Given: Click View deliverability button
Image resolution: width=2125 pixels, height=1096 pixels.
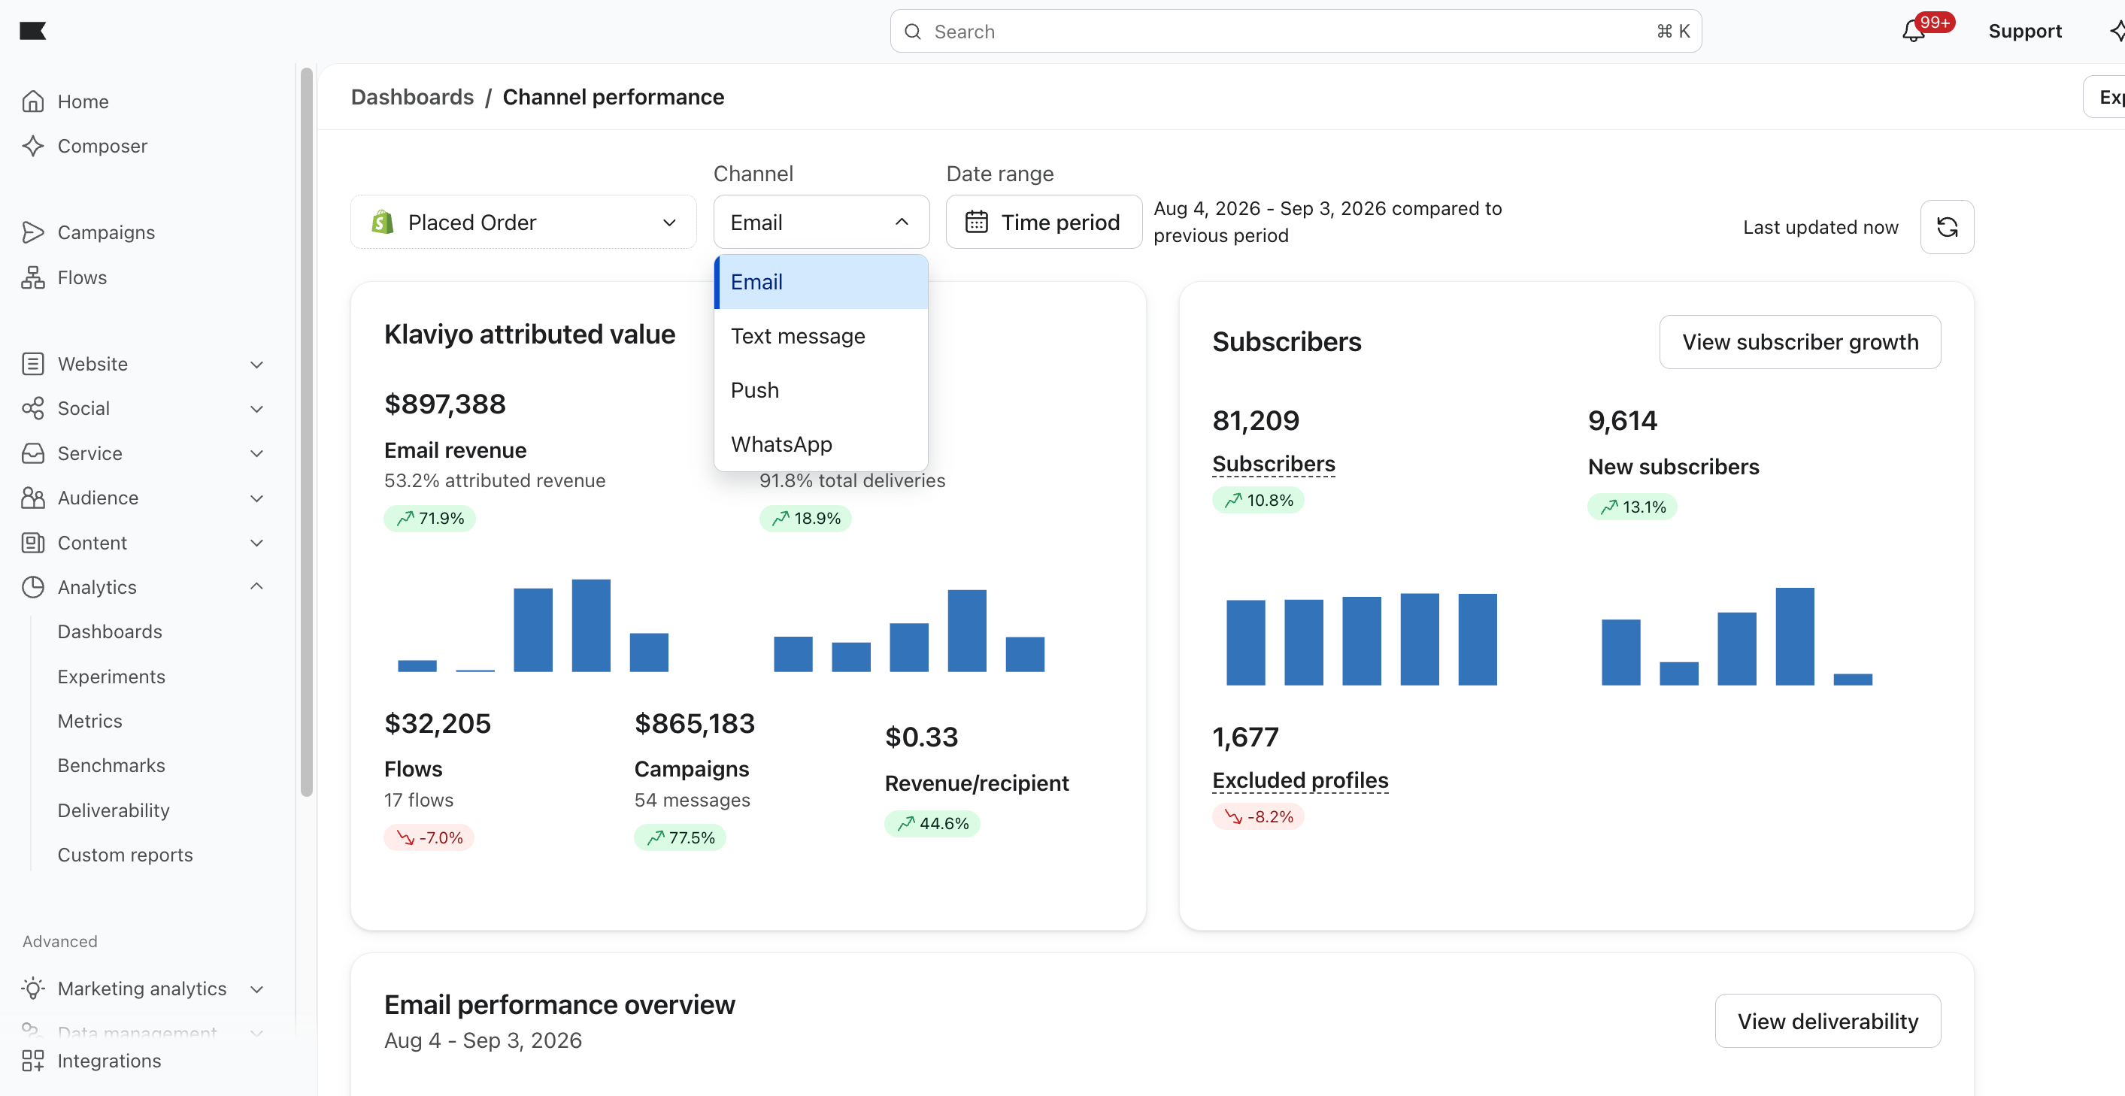Looking at the screenshot, I should [x=1828, y=1021].
